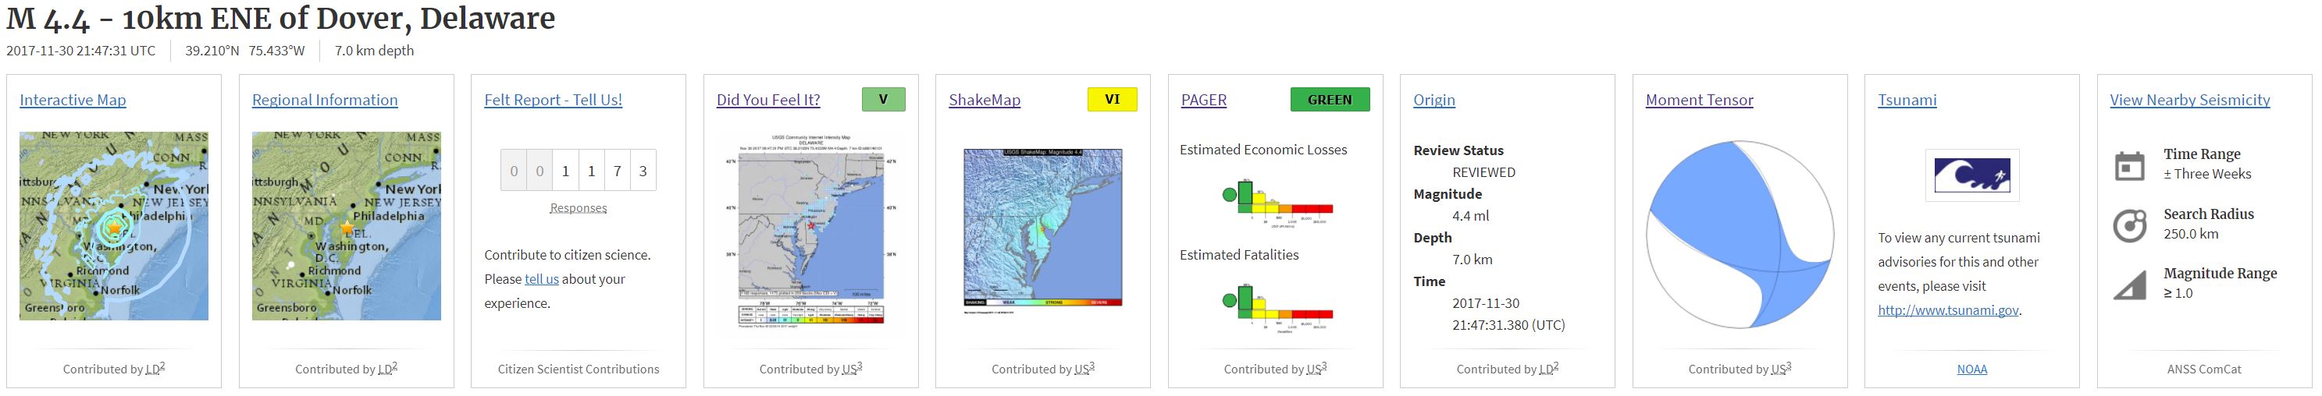The width and height of the screenshot is (2322, 396).
Task: Open View Nearby Seismicity link
Action: click(x=2189, y=100)
